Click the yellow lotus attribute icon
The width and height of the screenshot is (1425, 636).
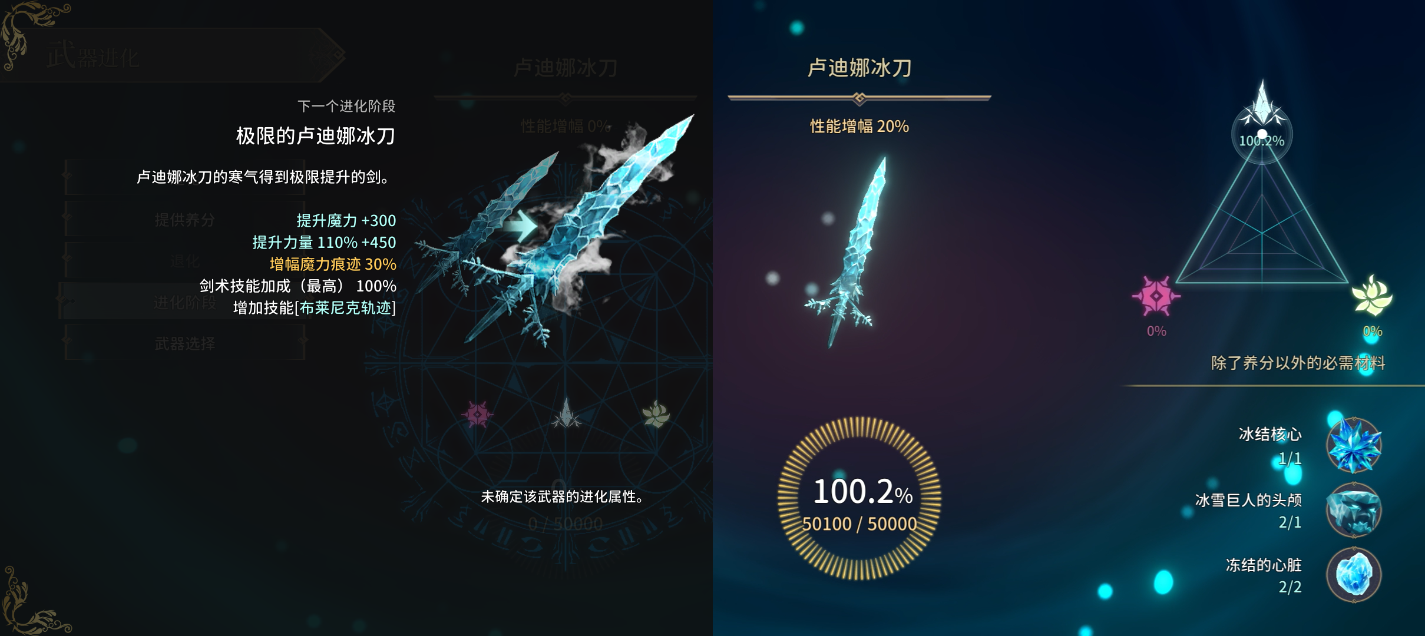[x=1372, y=295]
